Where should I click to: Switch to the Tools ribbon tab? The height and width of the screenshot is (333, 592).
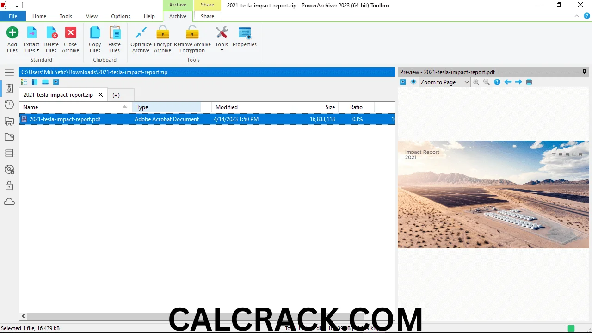[66, 16]
